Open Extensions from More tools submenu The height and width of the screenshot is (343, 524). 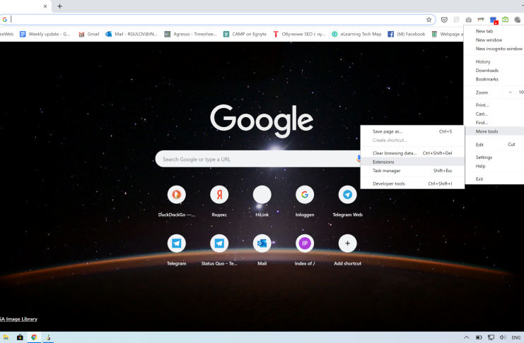412,162
